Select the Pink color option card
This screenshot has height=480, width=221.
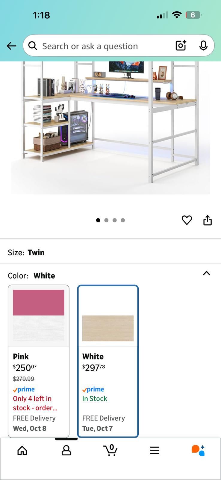(39, 361)
